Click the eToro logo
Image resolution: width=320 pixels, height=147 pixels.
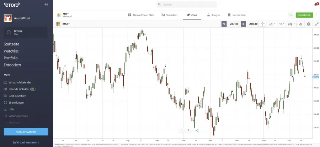pos(12,5)
